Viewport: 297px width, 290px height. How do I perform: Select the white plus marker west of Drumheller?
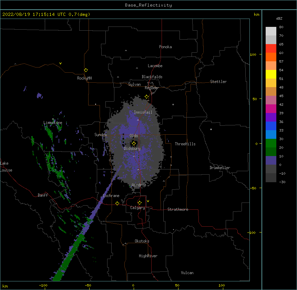tap(211, 129)
